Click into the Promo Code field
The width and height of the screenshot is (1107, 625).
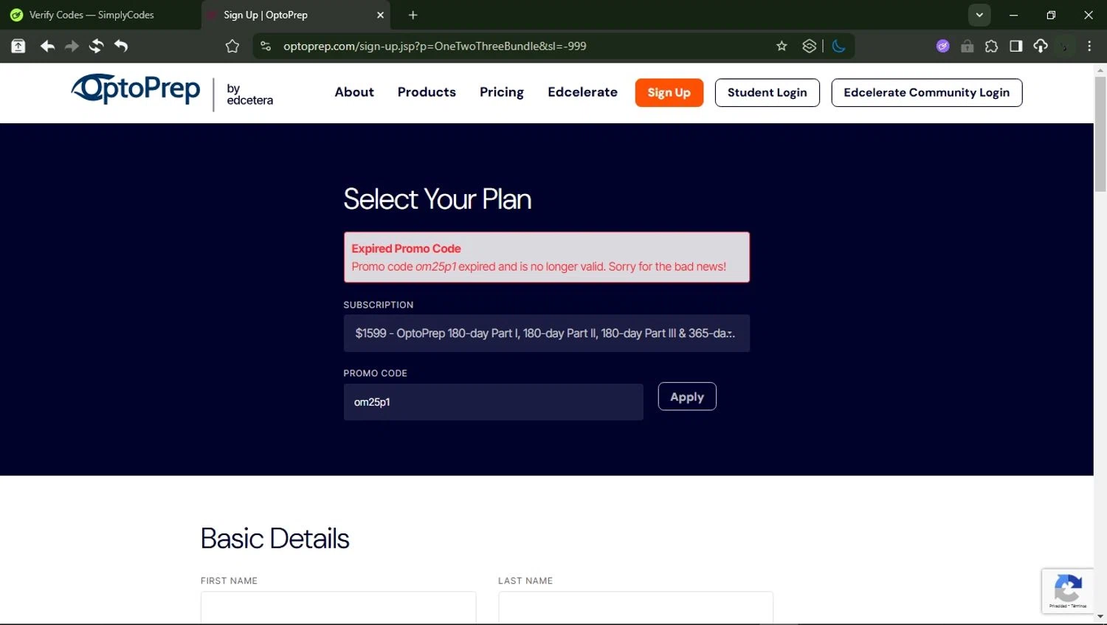[493, 402]
